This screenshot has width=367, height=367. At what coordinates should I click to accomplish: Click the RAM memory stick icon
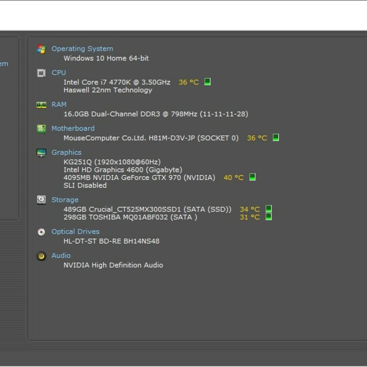(x=41, y=105)
